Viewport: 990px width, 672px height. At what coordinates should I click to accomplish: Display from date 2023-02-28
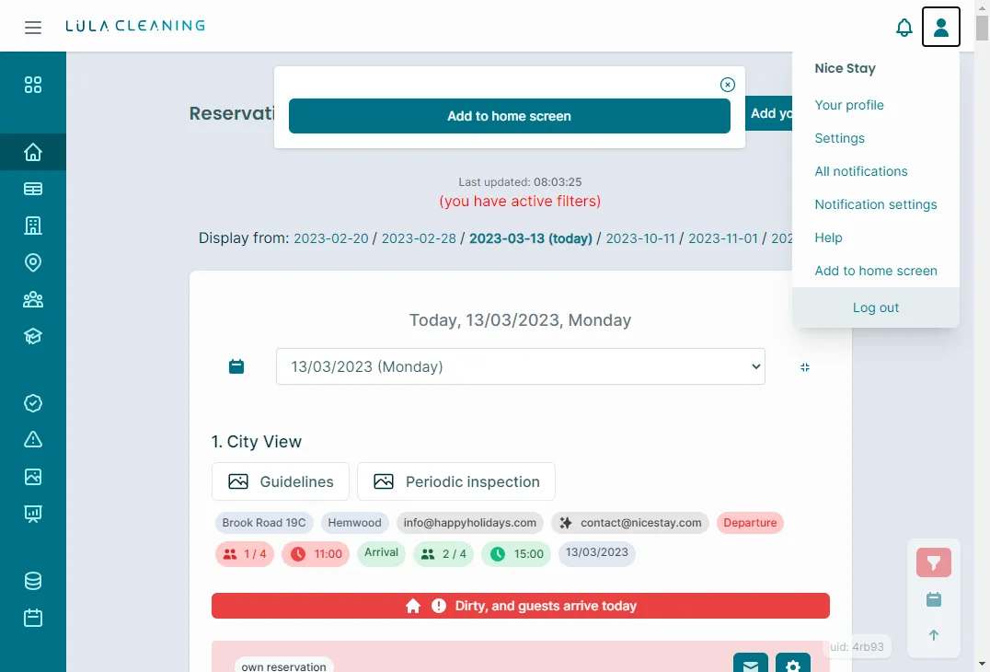pyautogui.click(x=419, y=238)
